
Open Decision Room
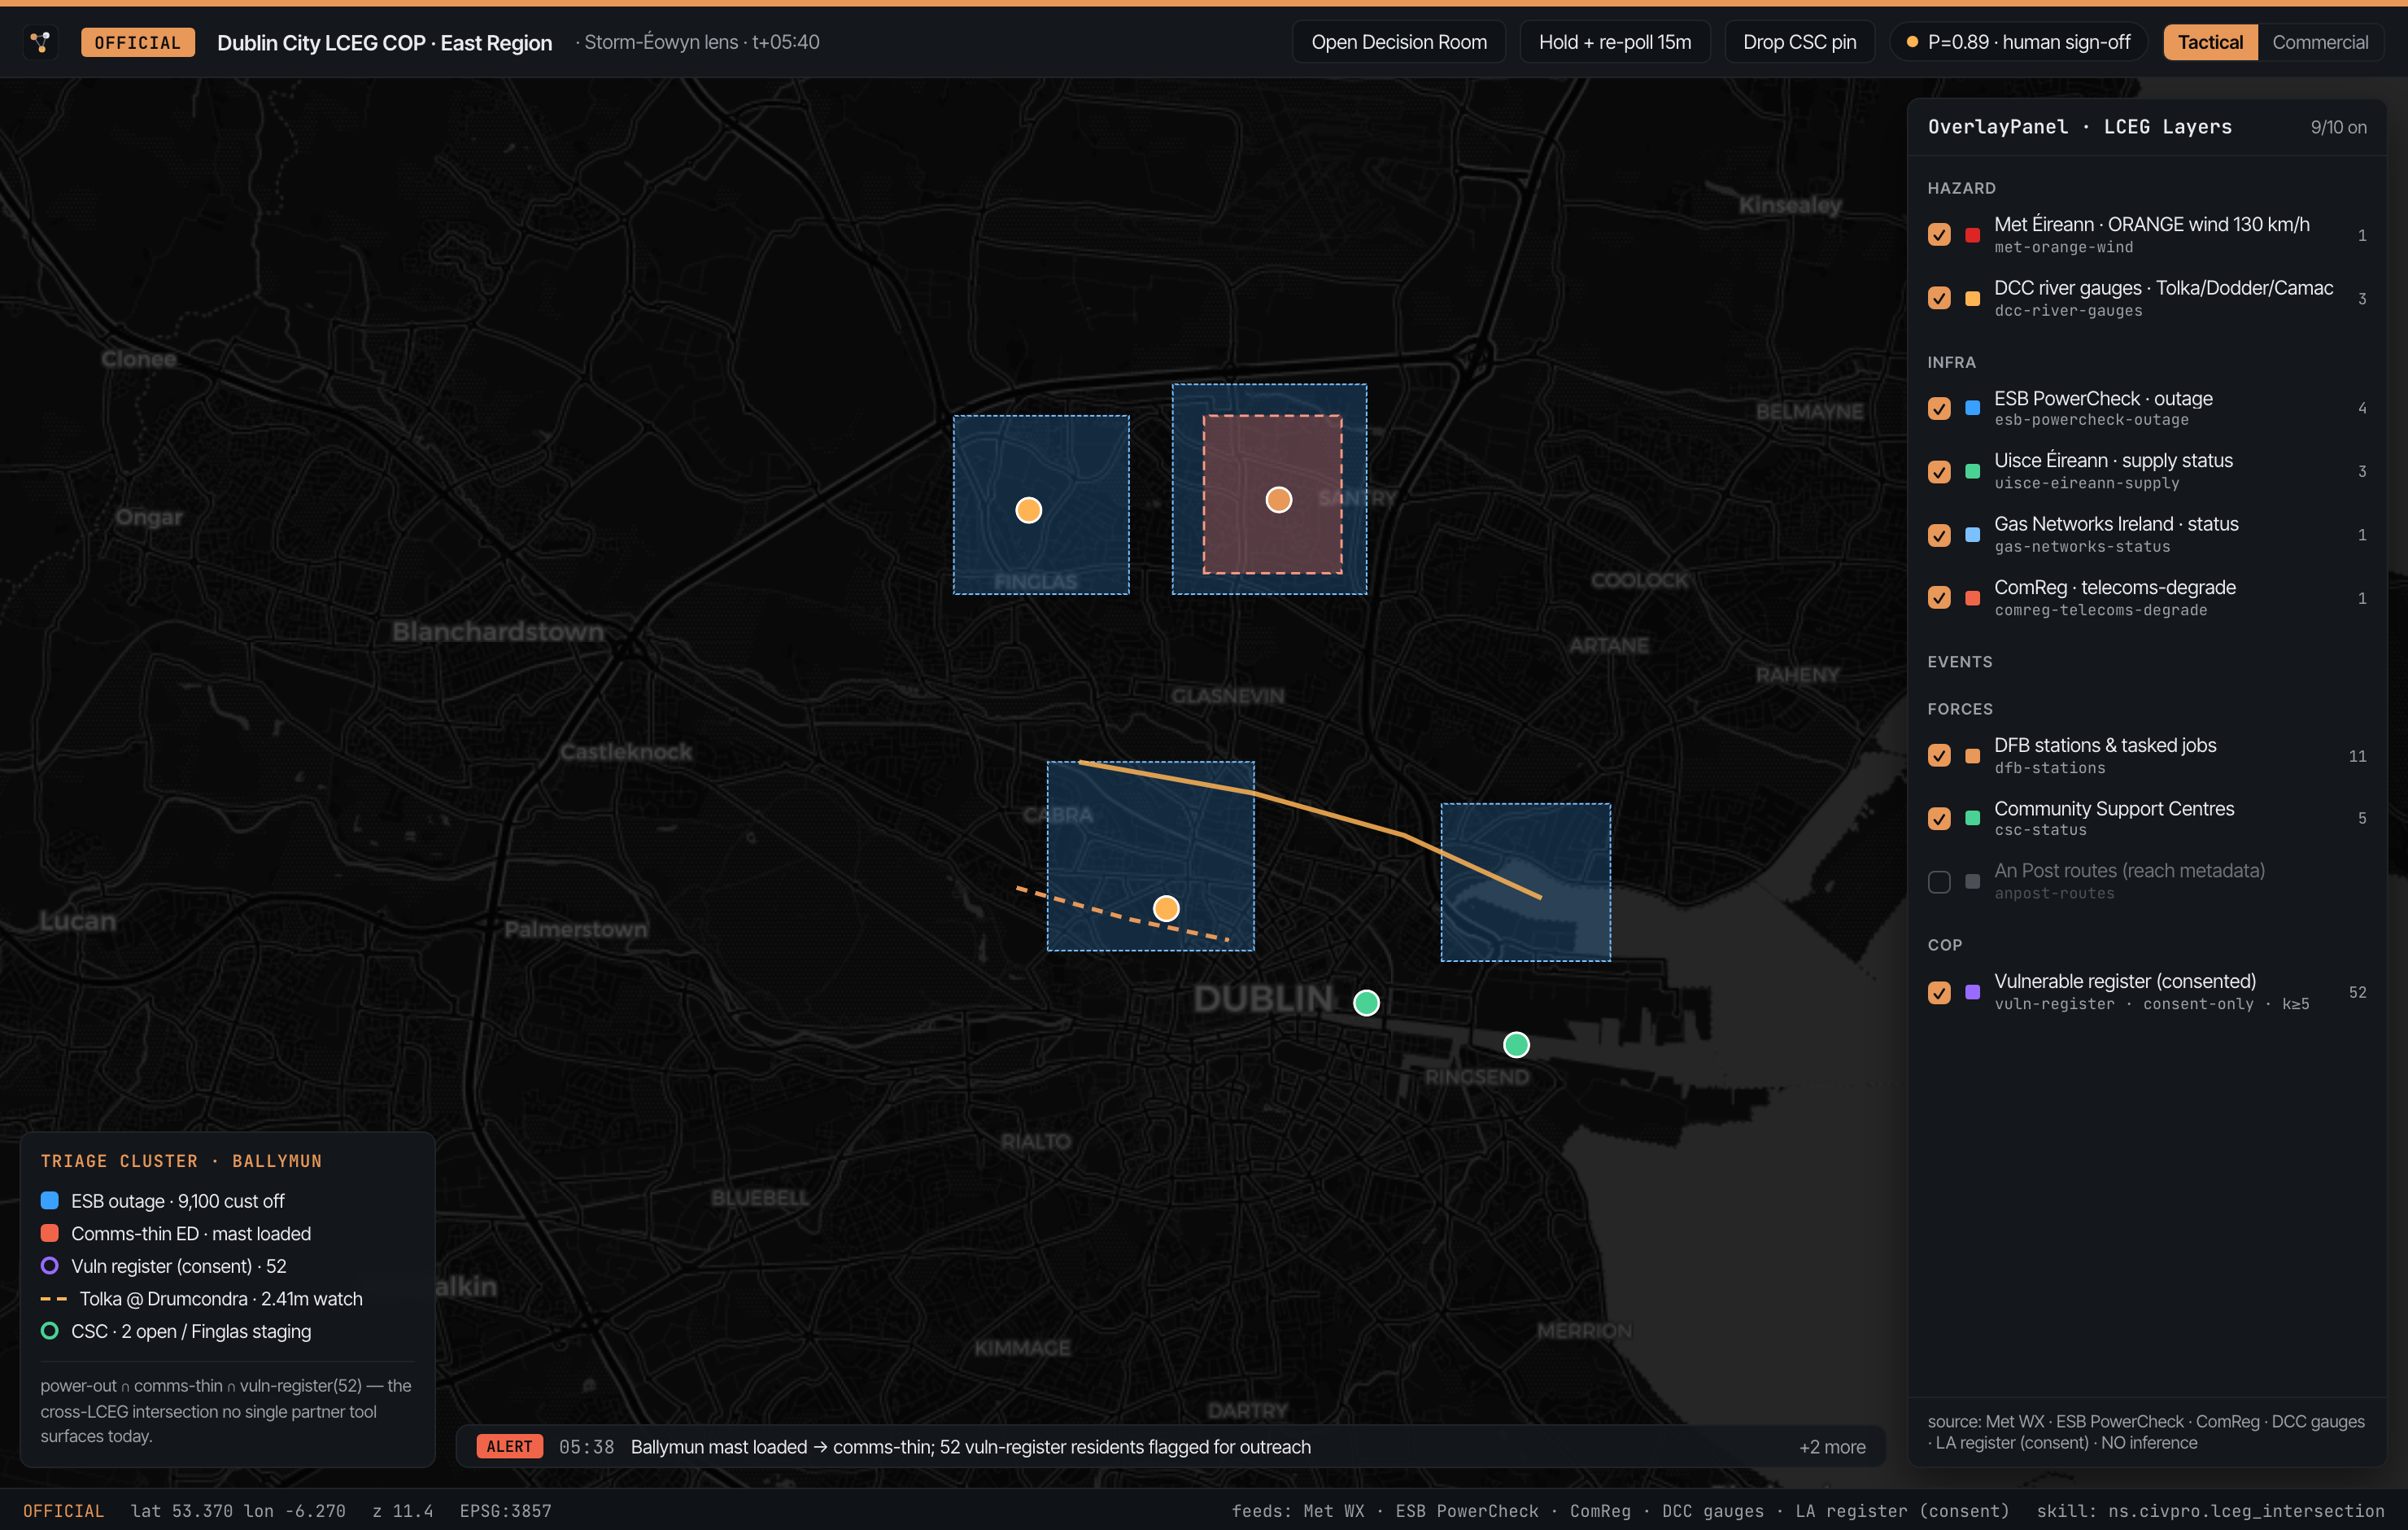(x=1398, y=42)
